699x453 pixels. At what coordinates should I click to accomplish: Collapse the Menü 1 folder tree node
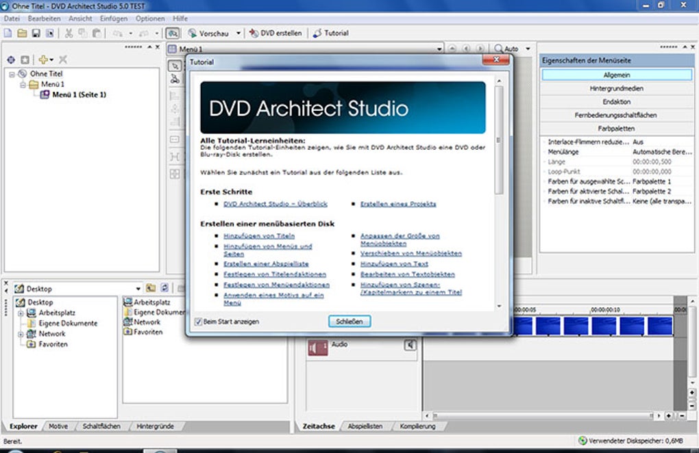tap(23, 85)
